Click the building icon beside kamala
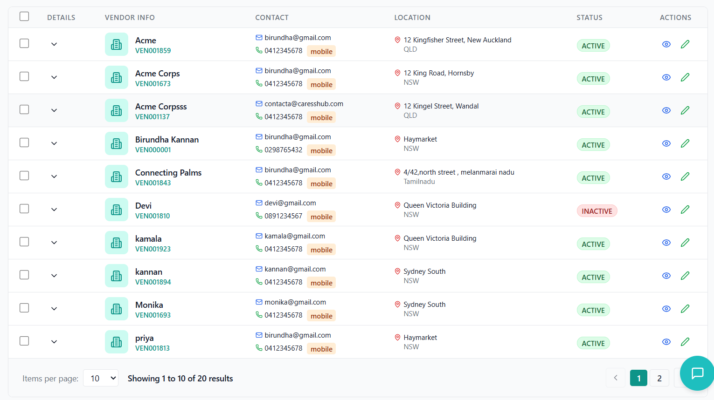 [x=117, y=242]
